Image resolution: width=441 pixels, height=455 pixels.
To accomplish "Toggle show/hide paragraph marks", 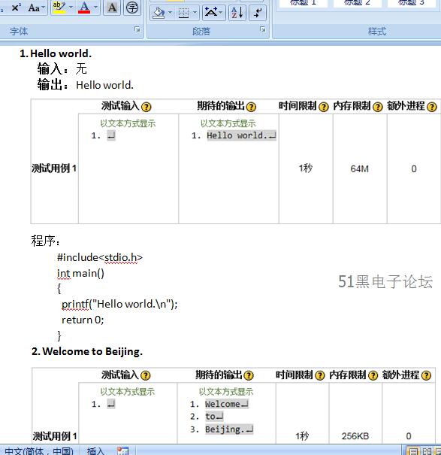I will pos(258,13).
